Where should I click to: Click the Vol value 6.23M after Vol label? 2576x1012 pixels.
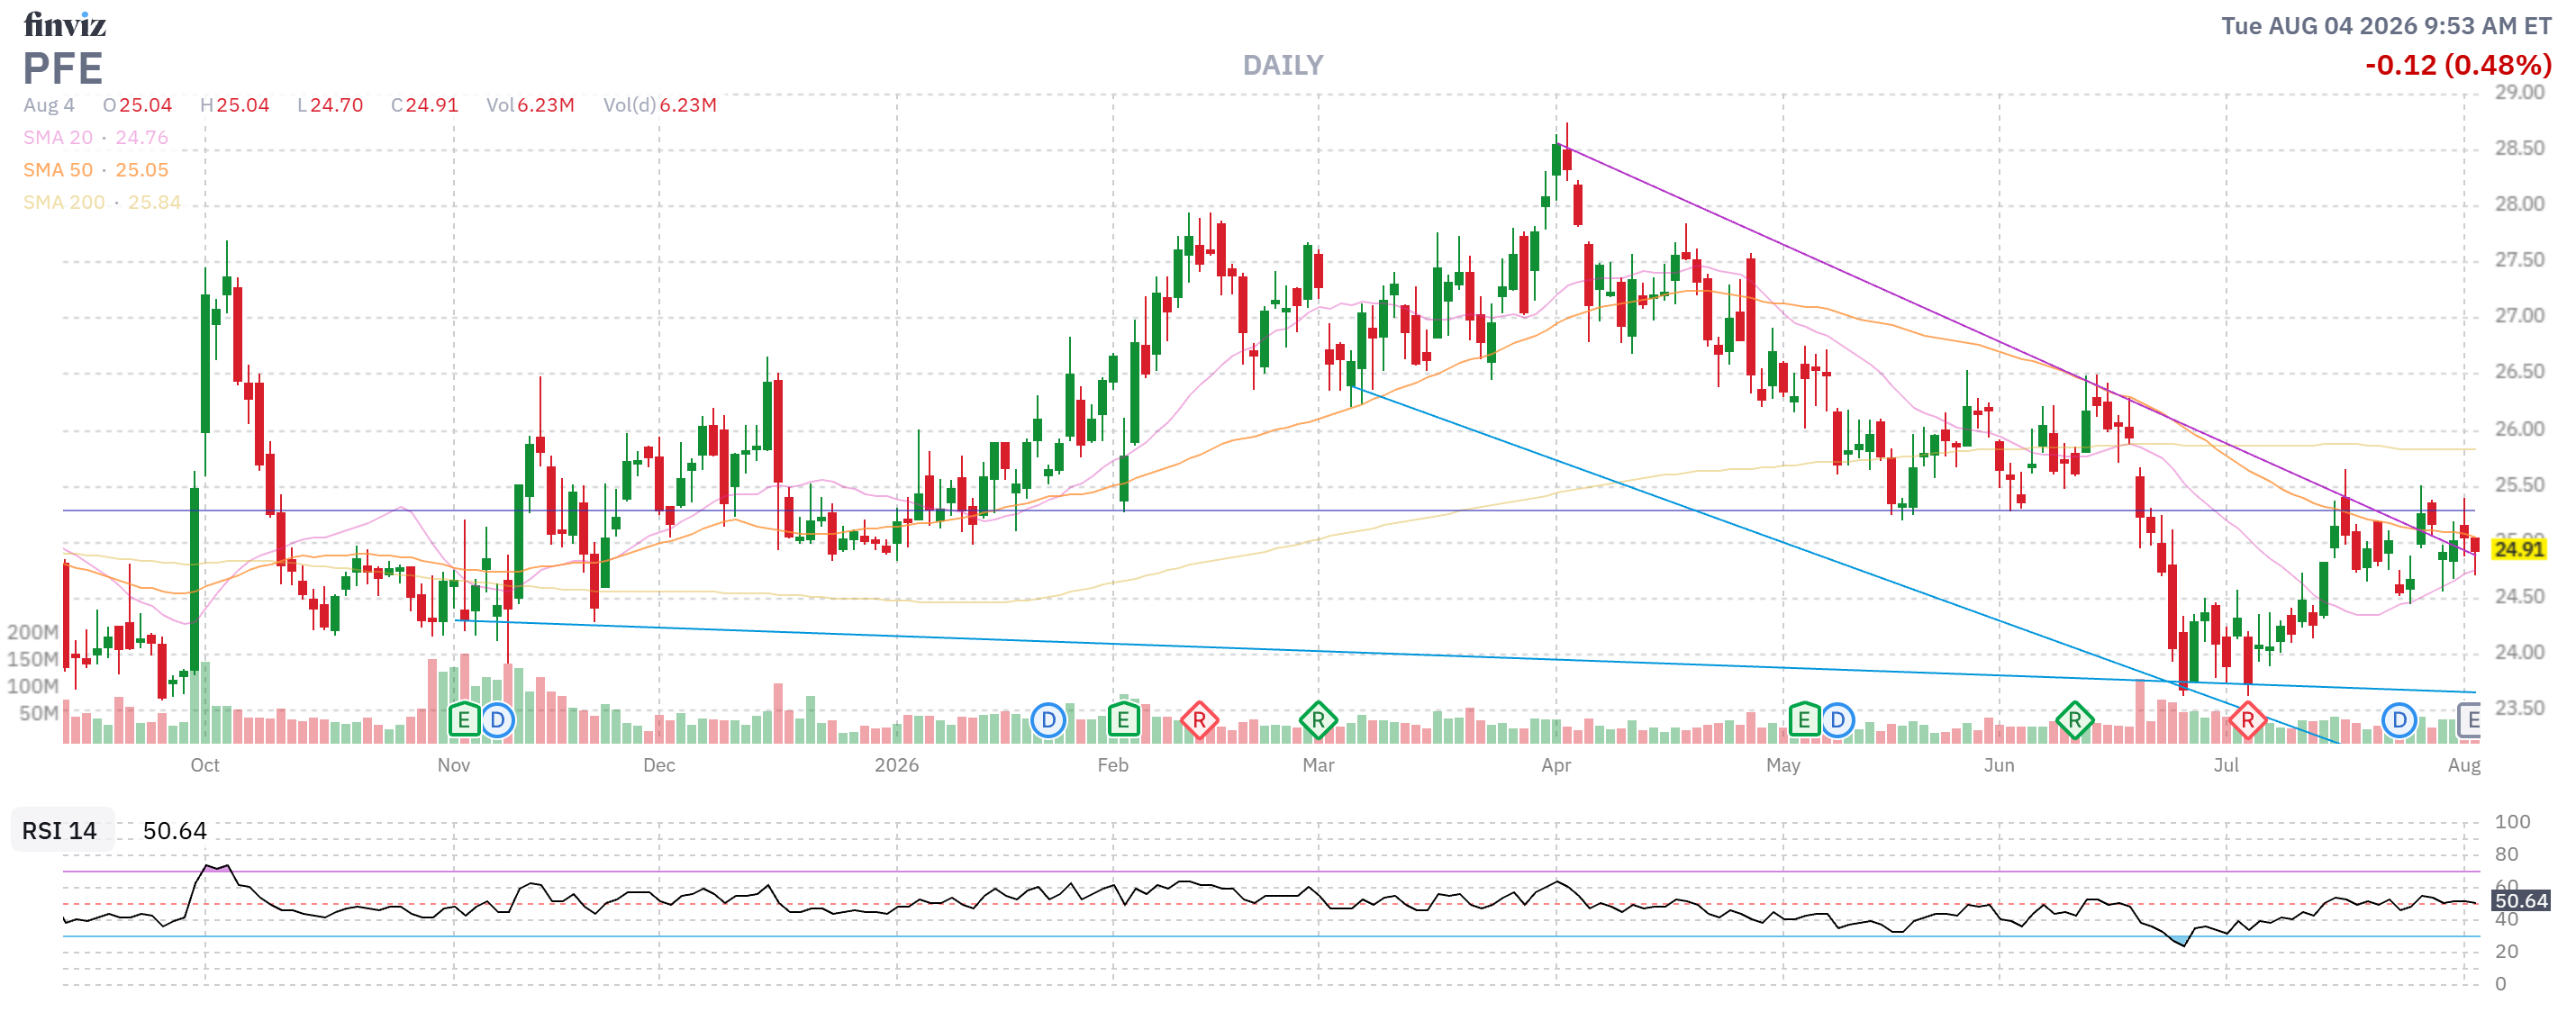coord(546,105)
